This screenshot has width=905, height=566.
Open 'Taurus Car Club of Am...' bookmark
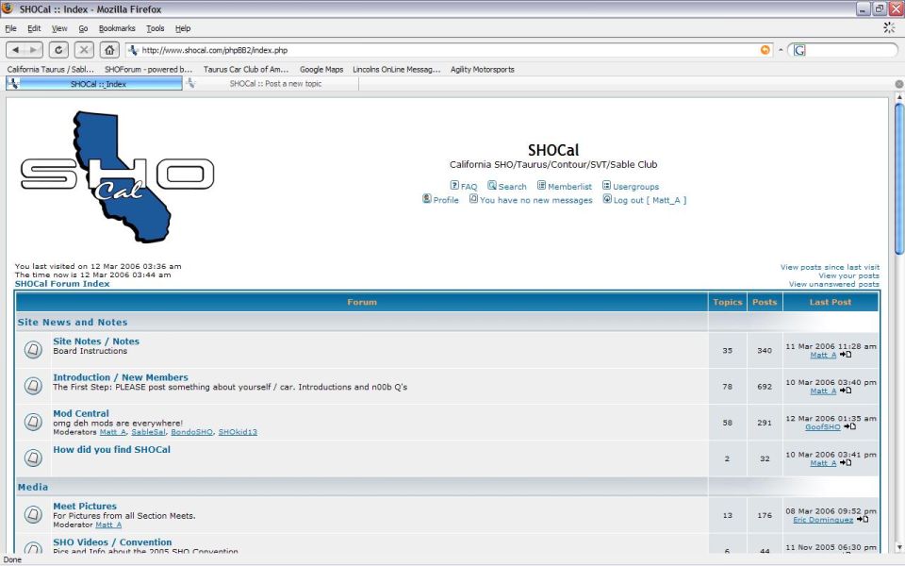[x=246, y=69]
